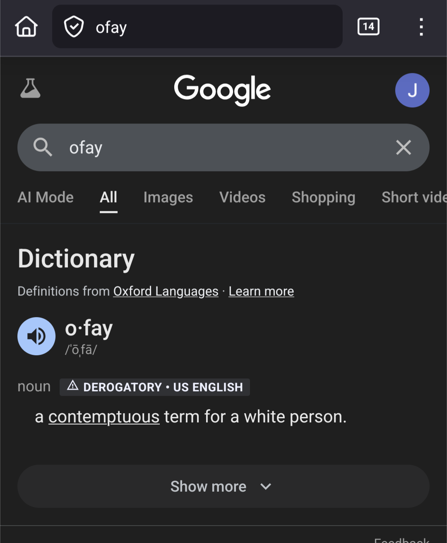Viewport: 447px width, 543px height.
Task: Follow the contemptuous word link
Action: click(104, 417)
